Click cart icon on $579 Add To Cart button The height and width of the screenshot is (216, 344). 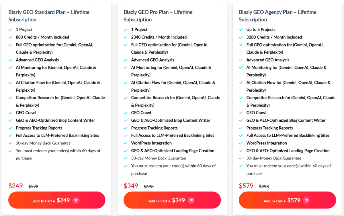(306, 200)
